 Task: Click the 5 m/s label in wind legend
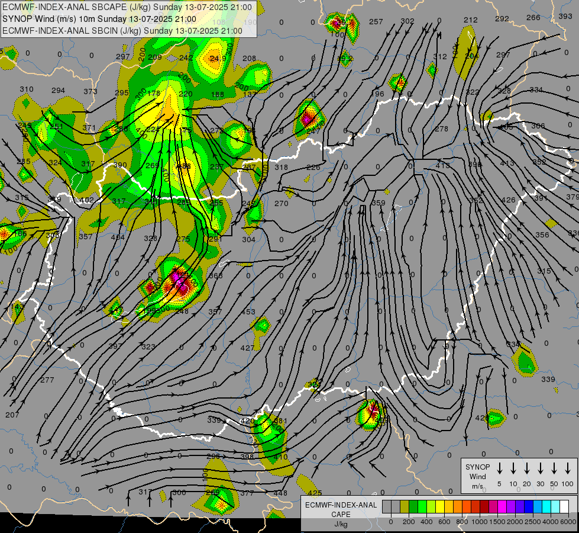[x=499, y=484]
